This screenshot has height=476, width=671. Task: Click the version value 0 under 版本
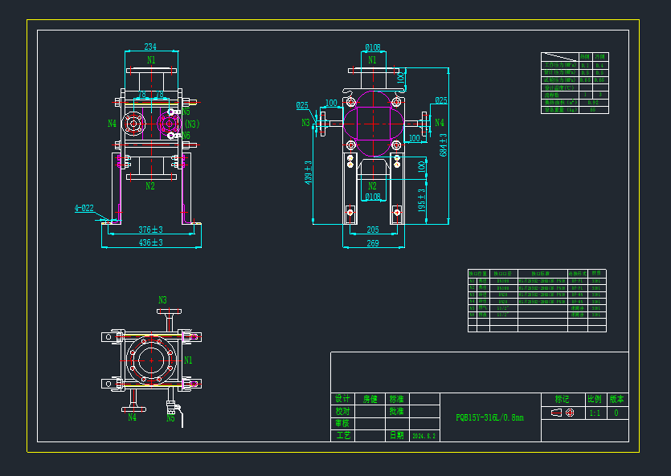click(616, 413)
